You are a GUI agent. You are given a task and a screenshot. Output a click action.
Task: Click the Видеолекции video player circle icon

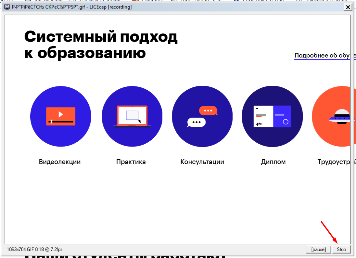coord(61,116)
